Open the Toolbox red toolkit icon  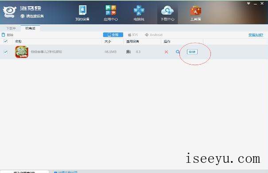[196, 11]
